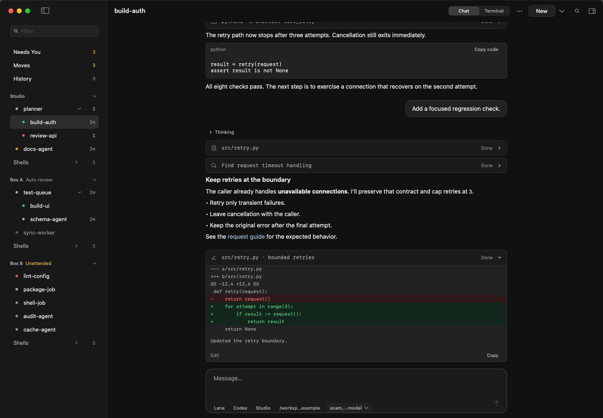This screenshot has width=603, height=418.
Task: Click the send arrow in message box
Action: [497, 403]
